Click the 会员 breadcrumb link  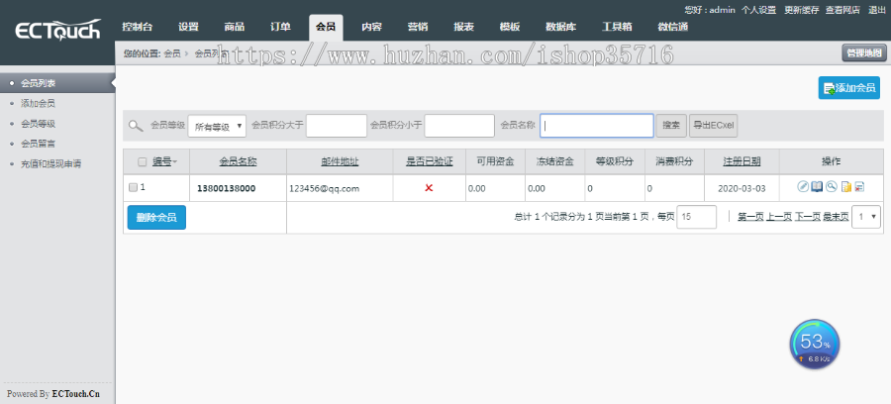click(172, 53)
